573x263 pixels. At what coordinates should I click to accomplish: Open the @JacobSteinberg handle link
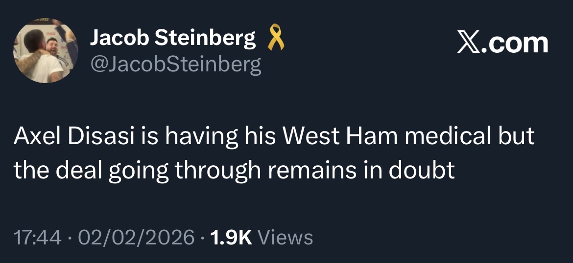(x=175, y=64)
